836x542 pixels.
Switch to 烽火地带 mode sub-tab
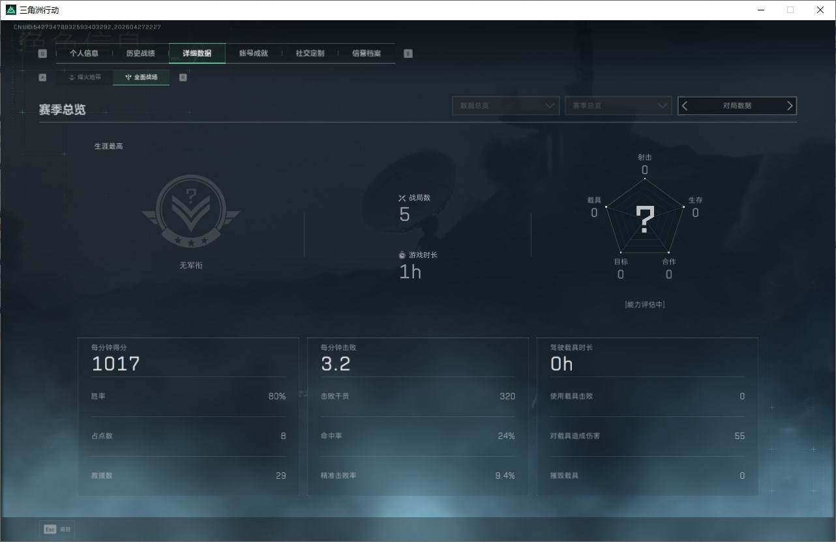(85, 77)
